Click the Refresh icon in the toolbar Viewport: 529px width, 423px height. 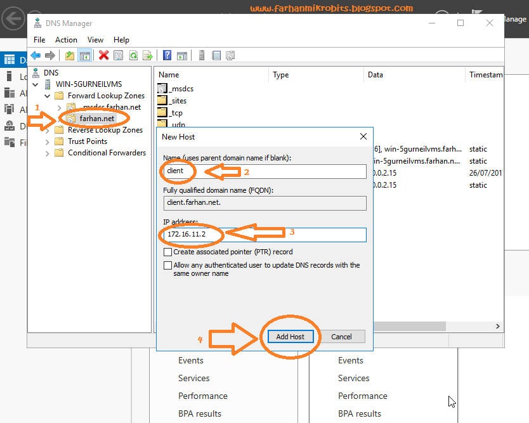point(132,55)
